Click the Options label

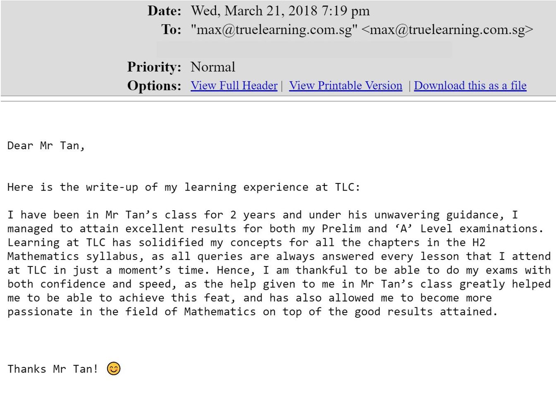[x=154, y=86]
